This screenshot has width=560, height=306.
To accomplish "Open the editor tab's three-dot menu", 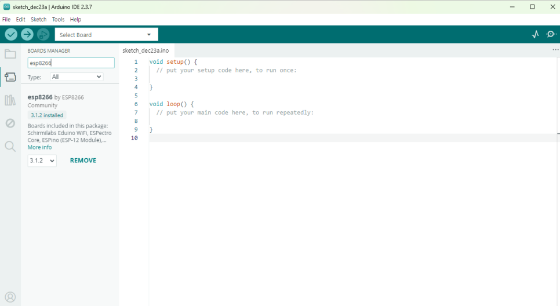I will click(x=555, y=50).
